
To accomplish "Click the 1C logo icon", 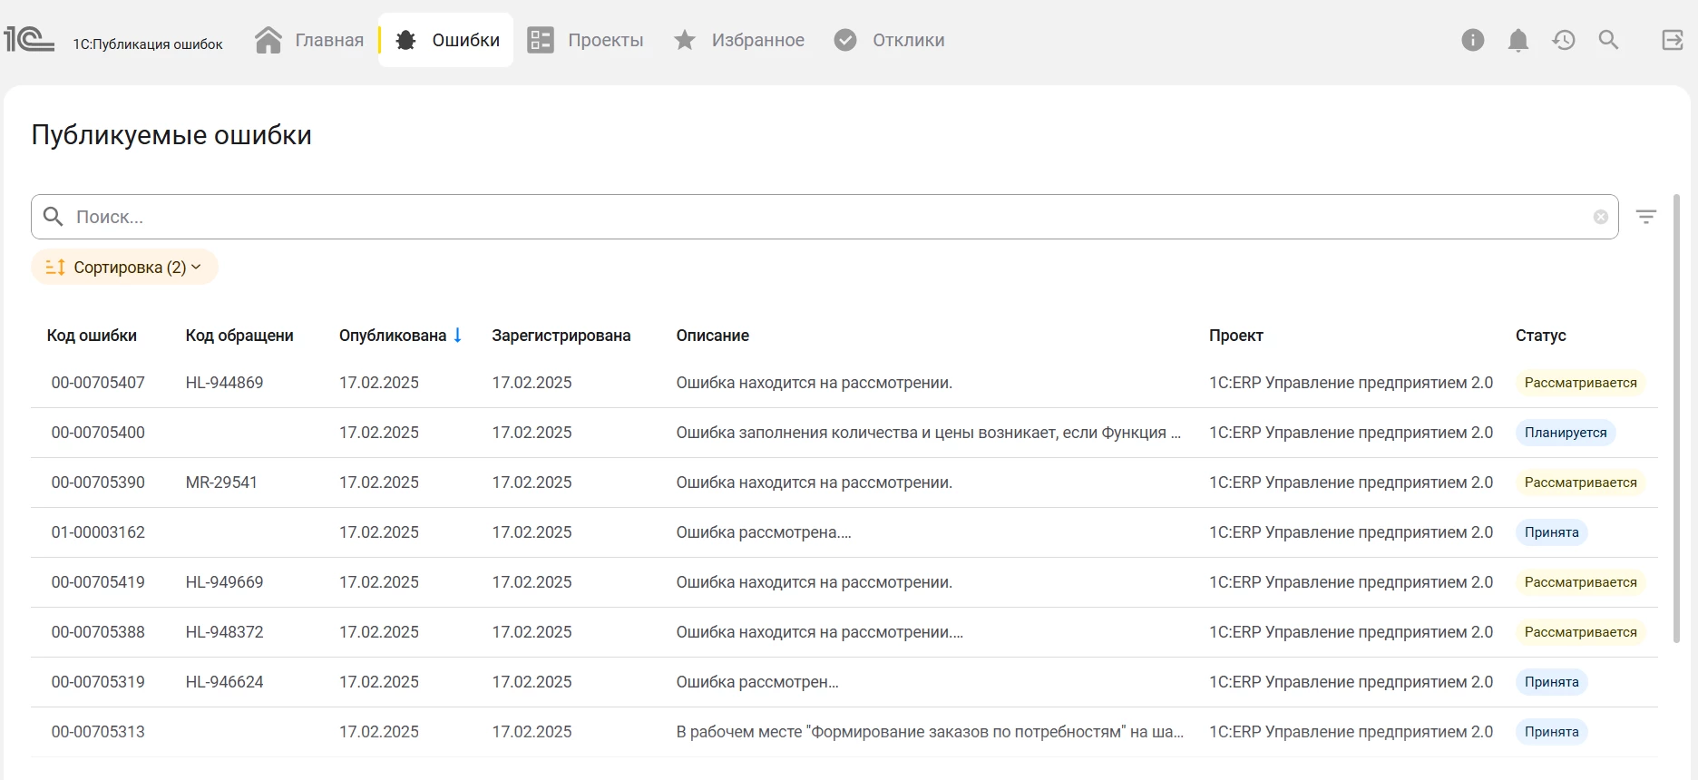I will point(29,40).
